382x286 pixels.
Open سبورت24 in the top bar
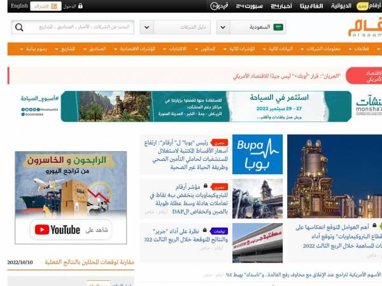(249, 6)
